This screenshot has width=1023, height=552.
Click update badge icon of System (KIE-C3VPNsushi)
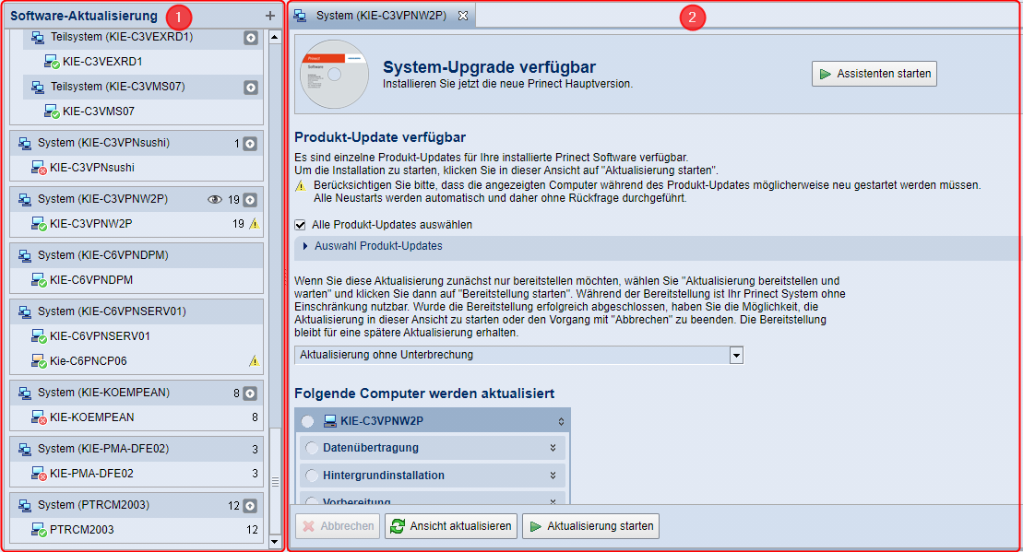(x=250, y=144)
